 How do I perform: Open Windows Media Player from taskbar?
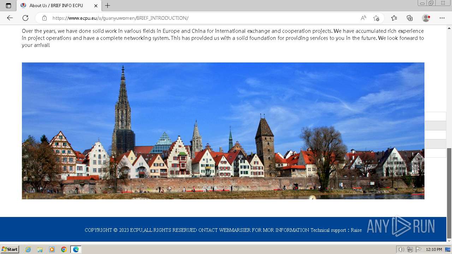click(52, 249)
